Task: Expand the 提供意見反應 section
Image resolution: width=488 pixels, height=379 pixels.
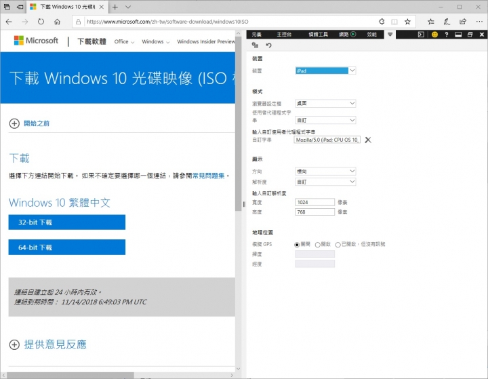Action: click(48, 344)
